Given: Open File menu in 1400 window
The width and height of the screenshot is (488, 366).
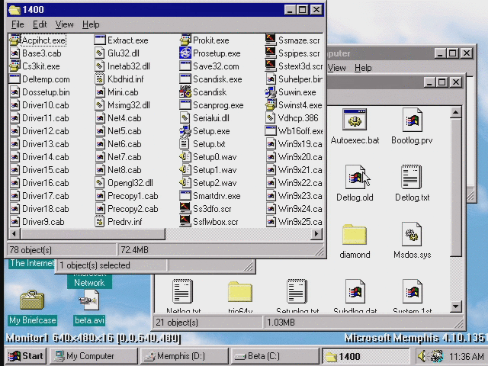Looking at the screenshot, I should click(18, 24).
